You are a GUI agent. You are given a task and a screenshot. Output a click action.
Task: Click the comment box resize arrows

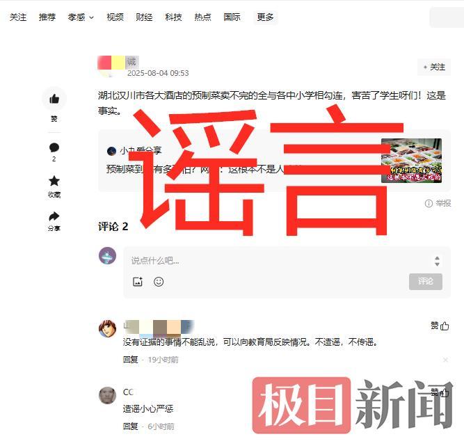pos(437,261)
